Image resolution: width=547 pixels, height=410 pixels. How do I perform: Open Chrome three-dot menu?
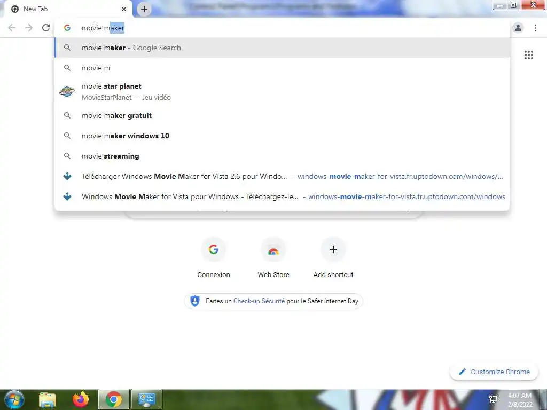(535, 28)
